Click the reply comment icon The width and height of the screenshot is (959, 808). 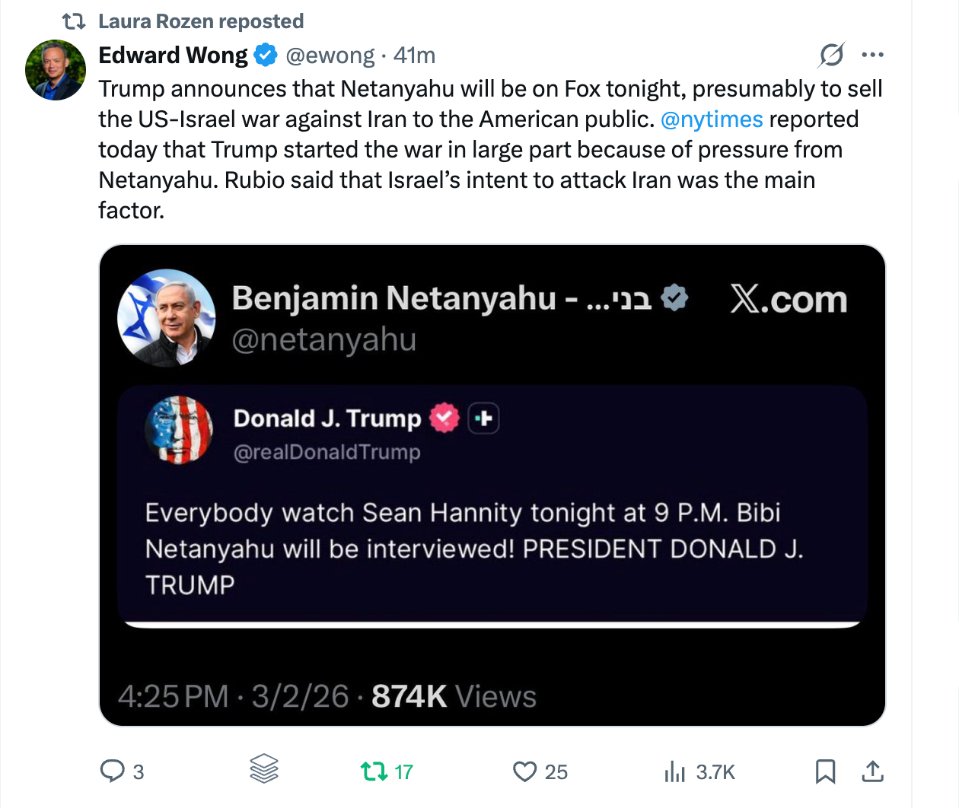point(113,771)
